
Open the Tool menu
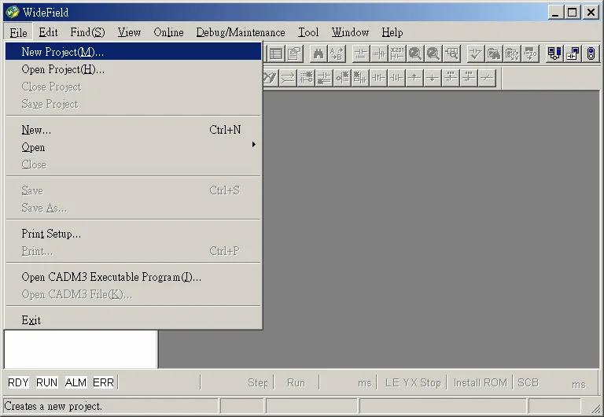(308, 32)
